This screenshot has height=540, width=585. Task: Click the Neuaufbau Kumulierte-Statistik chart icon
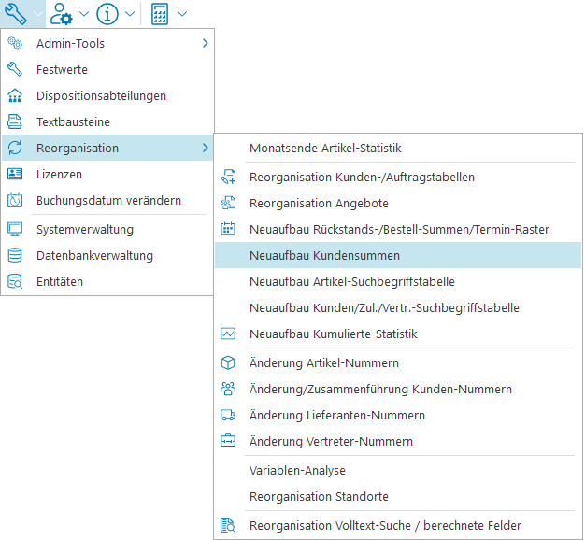[228, 334]
